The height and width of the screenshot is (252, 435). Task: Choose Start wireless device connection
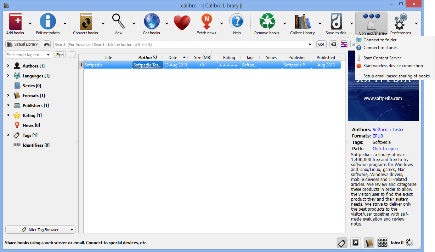[x=395, y=66]
